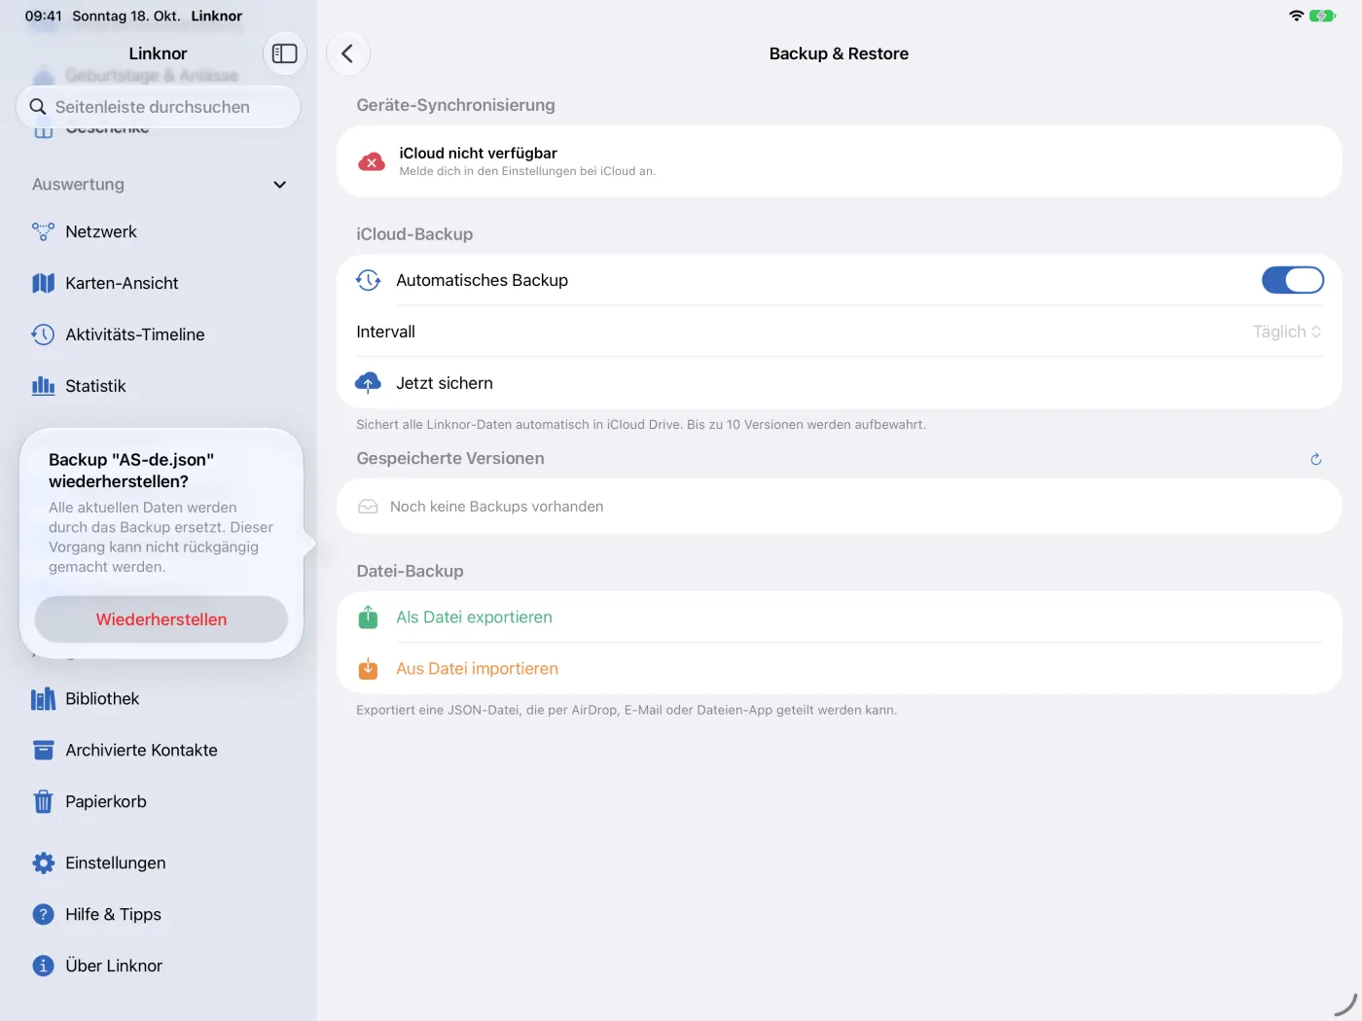Click the Jetzt sichern cloud upload icon
The width and height of the screenshot is (1362, 1021).
pos(368,383)
